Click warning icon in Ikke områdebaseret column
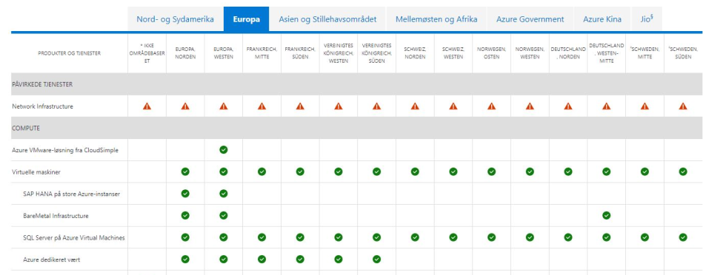Image resolution: width=726 pixels, height=275 pixels. click(x=147, y=106)
